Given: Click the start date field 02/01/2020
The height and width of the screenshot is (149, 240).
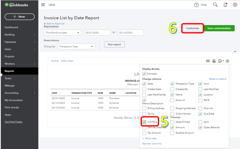Looking at the screenshot, I should (97, 32).
